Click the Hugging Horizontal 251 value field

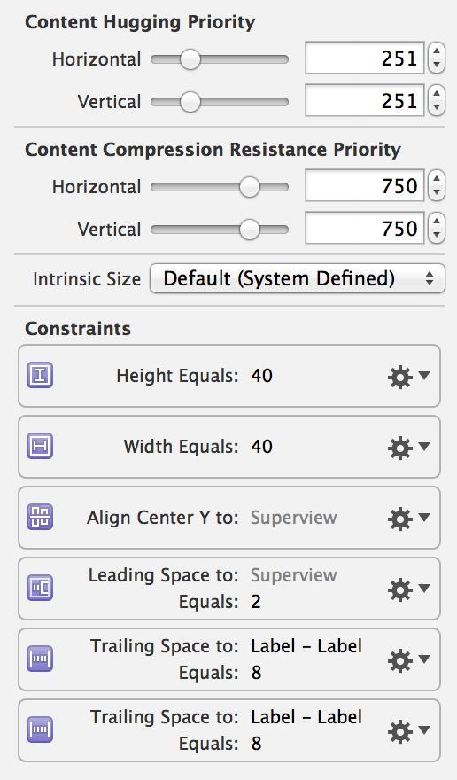(365, 58)
